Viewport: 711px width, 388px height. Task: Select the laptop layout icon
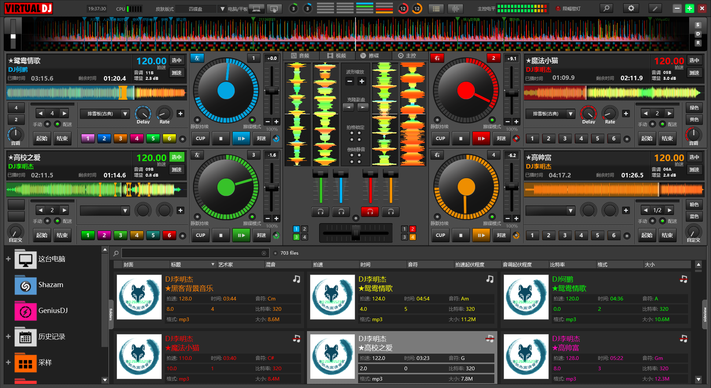tap(257, 8)
